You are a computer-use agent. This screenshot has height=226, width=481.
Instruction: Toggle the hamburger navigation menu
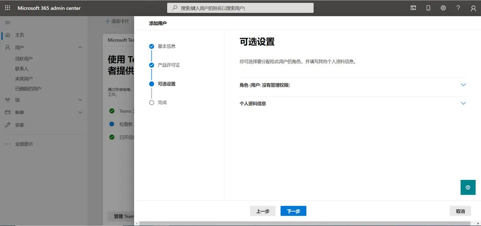point(7,23)
